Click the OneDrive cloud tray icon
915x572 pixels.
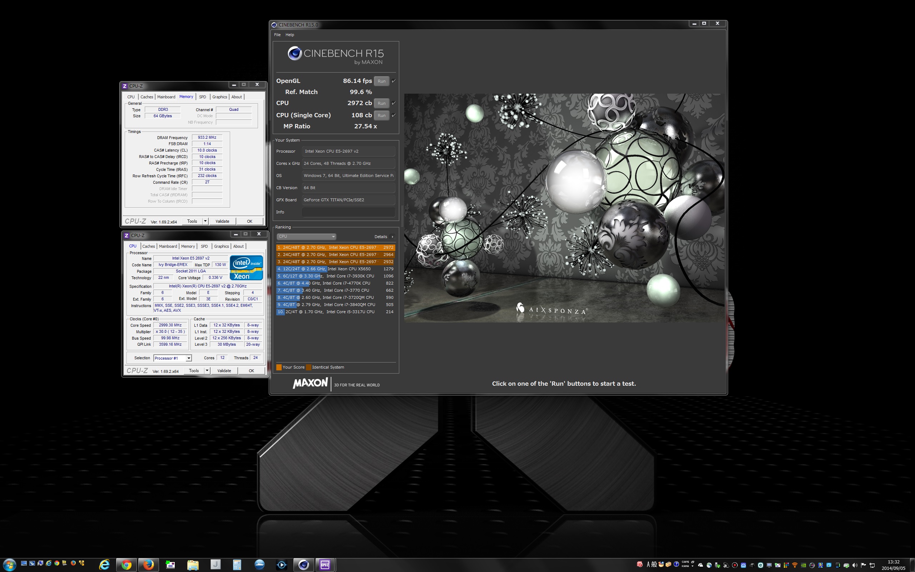click(701, 565)
